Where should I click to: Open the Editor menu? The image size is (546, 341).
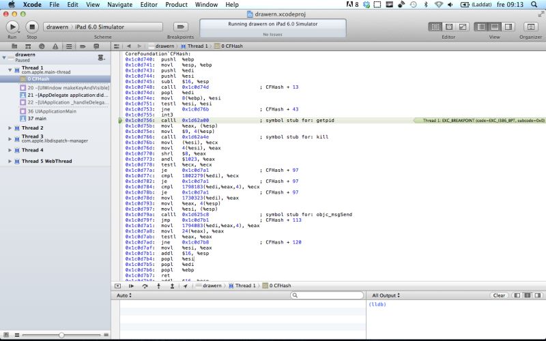point(149,5)
